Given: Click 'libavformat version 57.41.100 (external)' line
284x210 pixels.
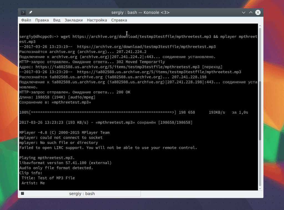Looking at the screenshot, I should coord(65,163).
